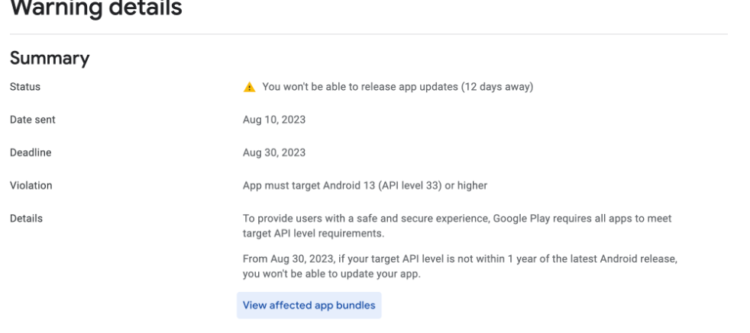The image size is (750, 333).
Task: Click 'you won't be able to update your app' line
Action: 331,275
